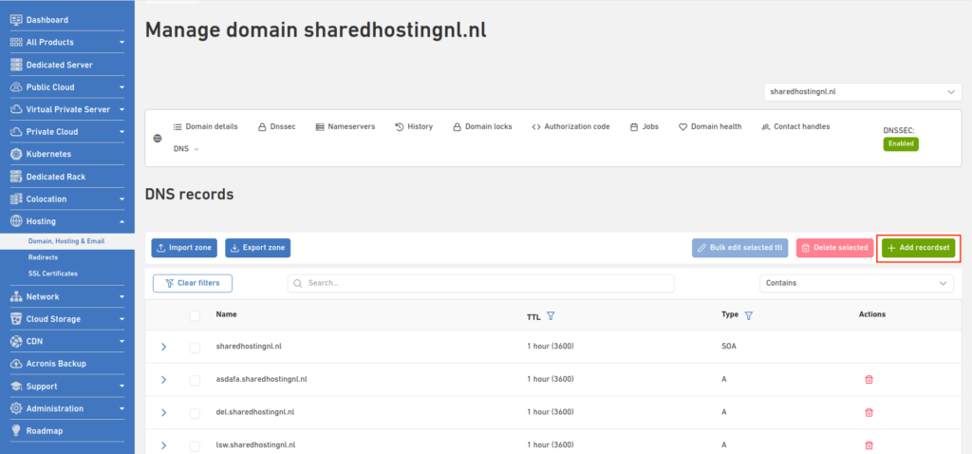Tick the checkbox for lsw.sharedhostingnl.nl row
Viewport: 972px width, 454px height.
click(x=196, y=445)
